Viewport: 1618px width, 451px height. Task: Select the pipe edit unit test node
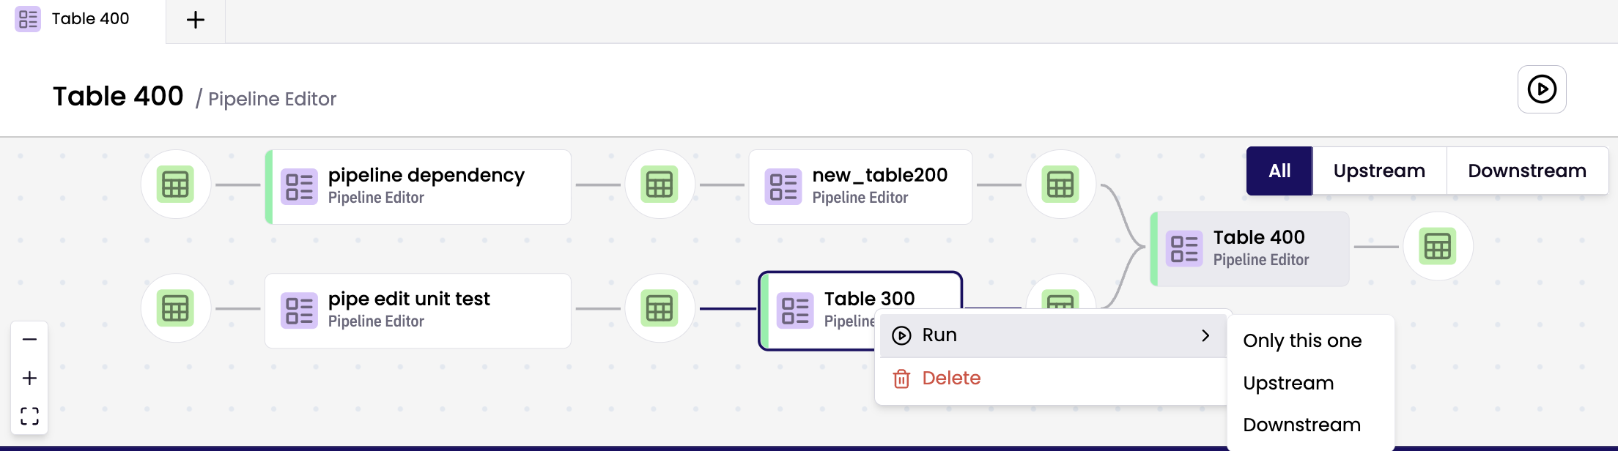pos(418,310)
